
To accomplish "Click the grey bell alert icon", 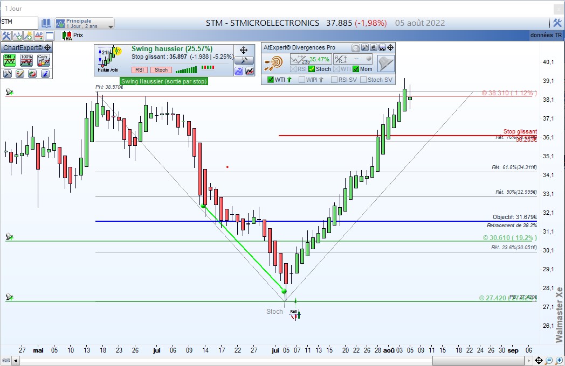I will (x=386, y=64).
